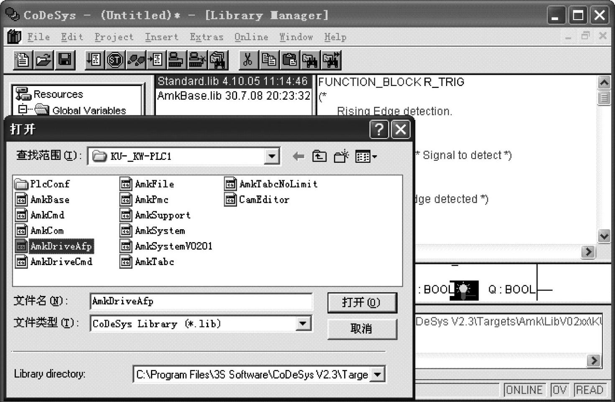Select the AmkSystemV0201 library file
Image resolution: width=615 pixels, height=402 pixels.
pyautogui.click(x=166, y=246)
